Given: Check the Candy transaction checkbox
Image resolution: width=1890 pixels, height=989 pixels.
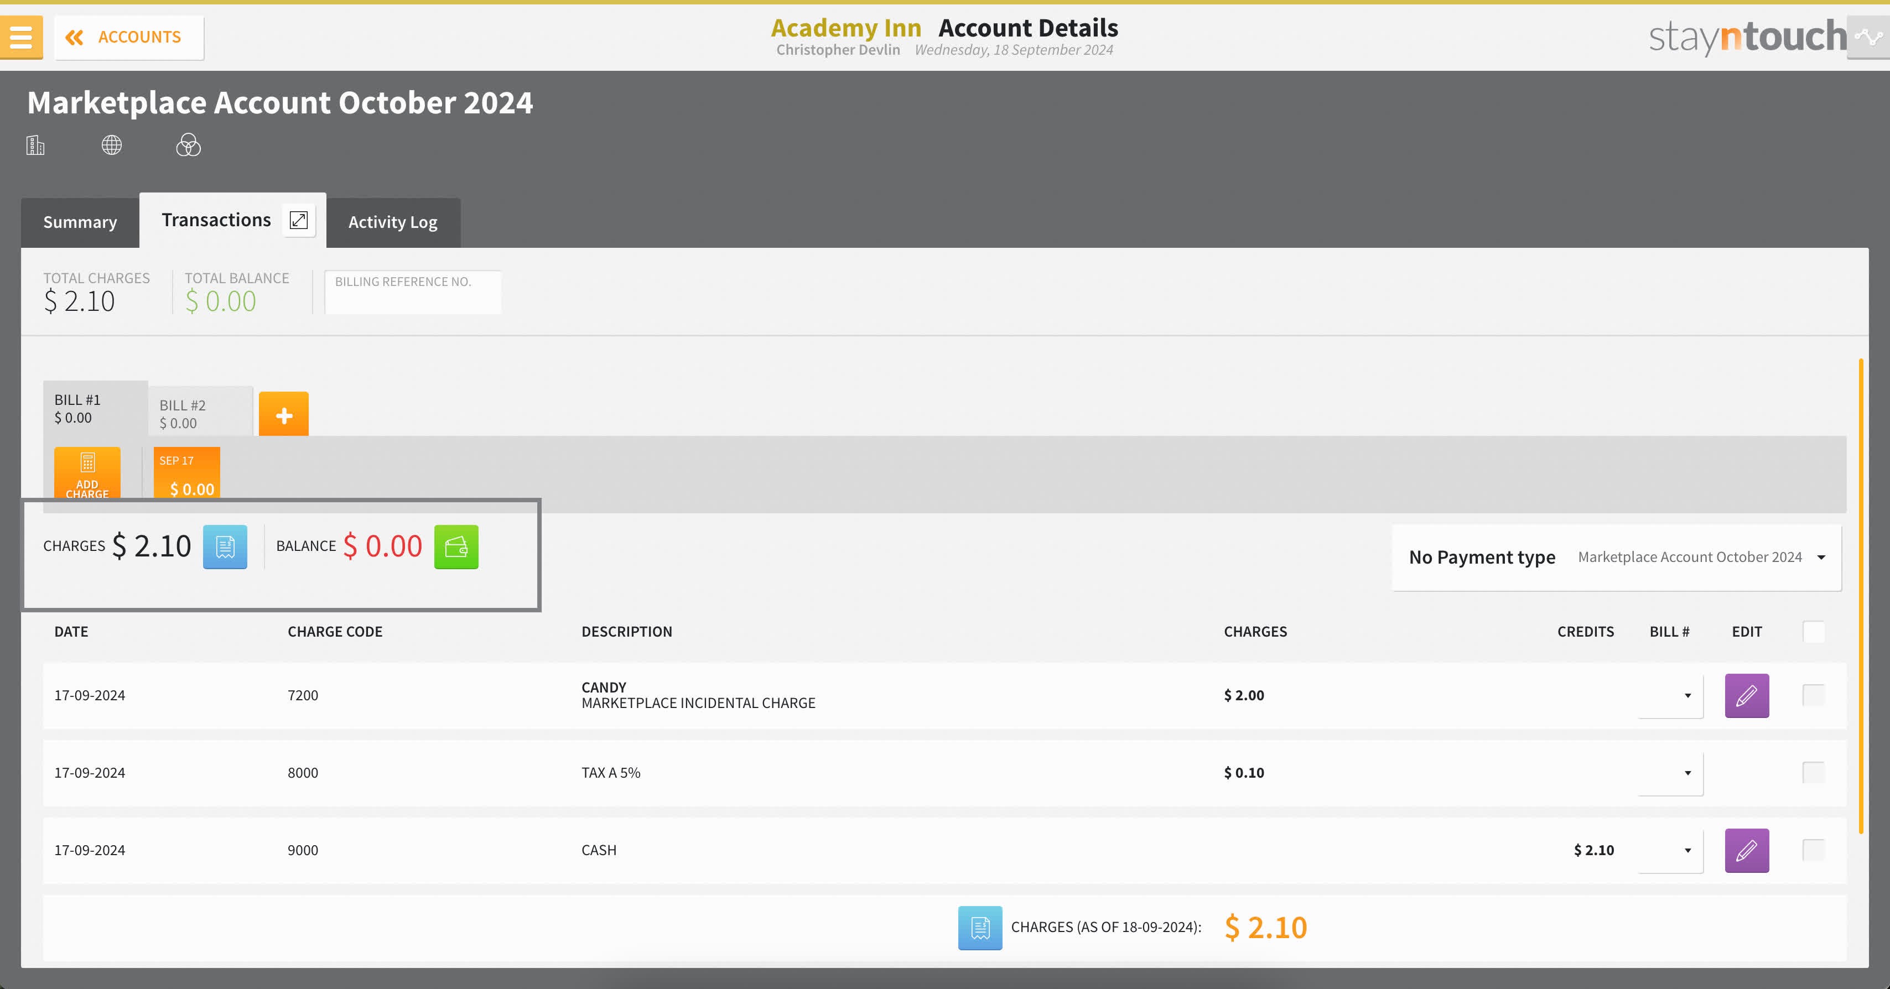Looking at the screenshot, I should tap(1814, 695).
